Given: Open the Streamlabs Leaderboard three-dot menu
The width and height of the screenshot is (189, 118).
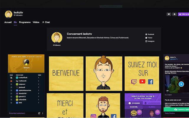Looking at the screenshot, I should click(43, 113).
